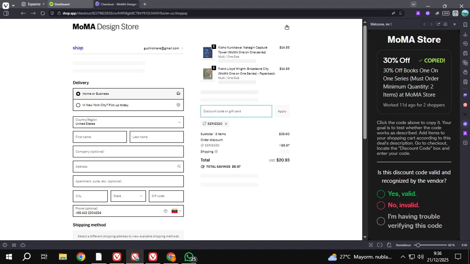The image size is (470, 264).
Task: Click the home icon in the panel toolbar
Action: click(445, 24)
